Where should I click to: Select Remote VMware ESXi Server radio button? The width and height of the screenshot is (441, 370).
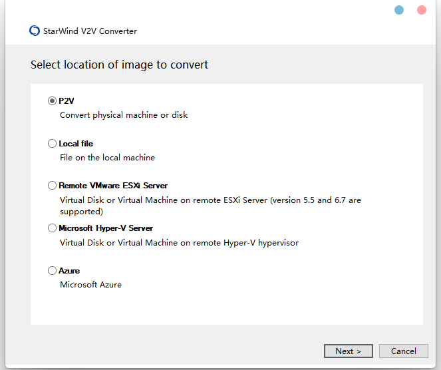(x=52, y=186)
